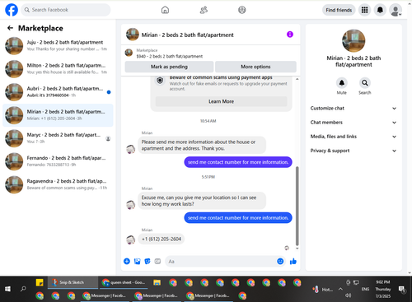Click the large listing photo in right panel
Viewport: 412px width, 302px height.
[353, 40]
